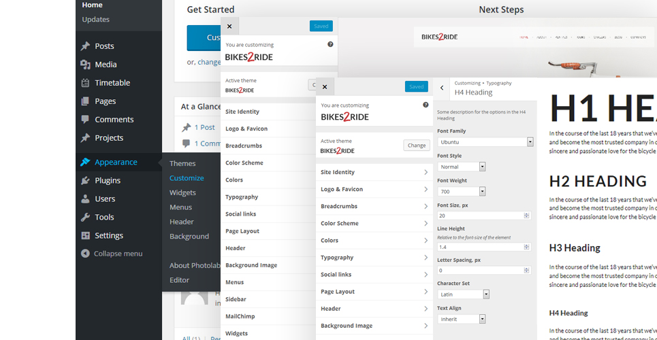Image resolution: width=657 pixels, height=340 pixels.
Task: Expand Typography in front panel
Action: pyautogui.click(x=374, y=258)
